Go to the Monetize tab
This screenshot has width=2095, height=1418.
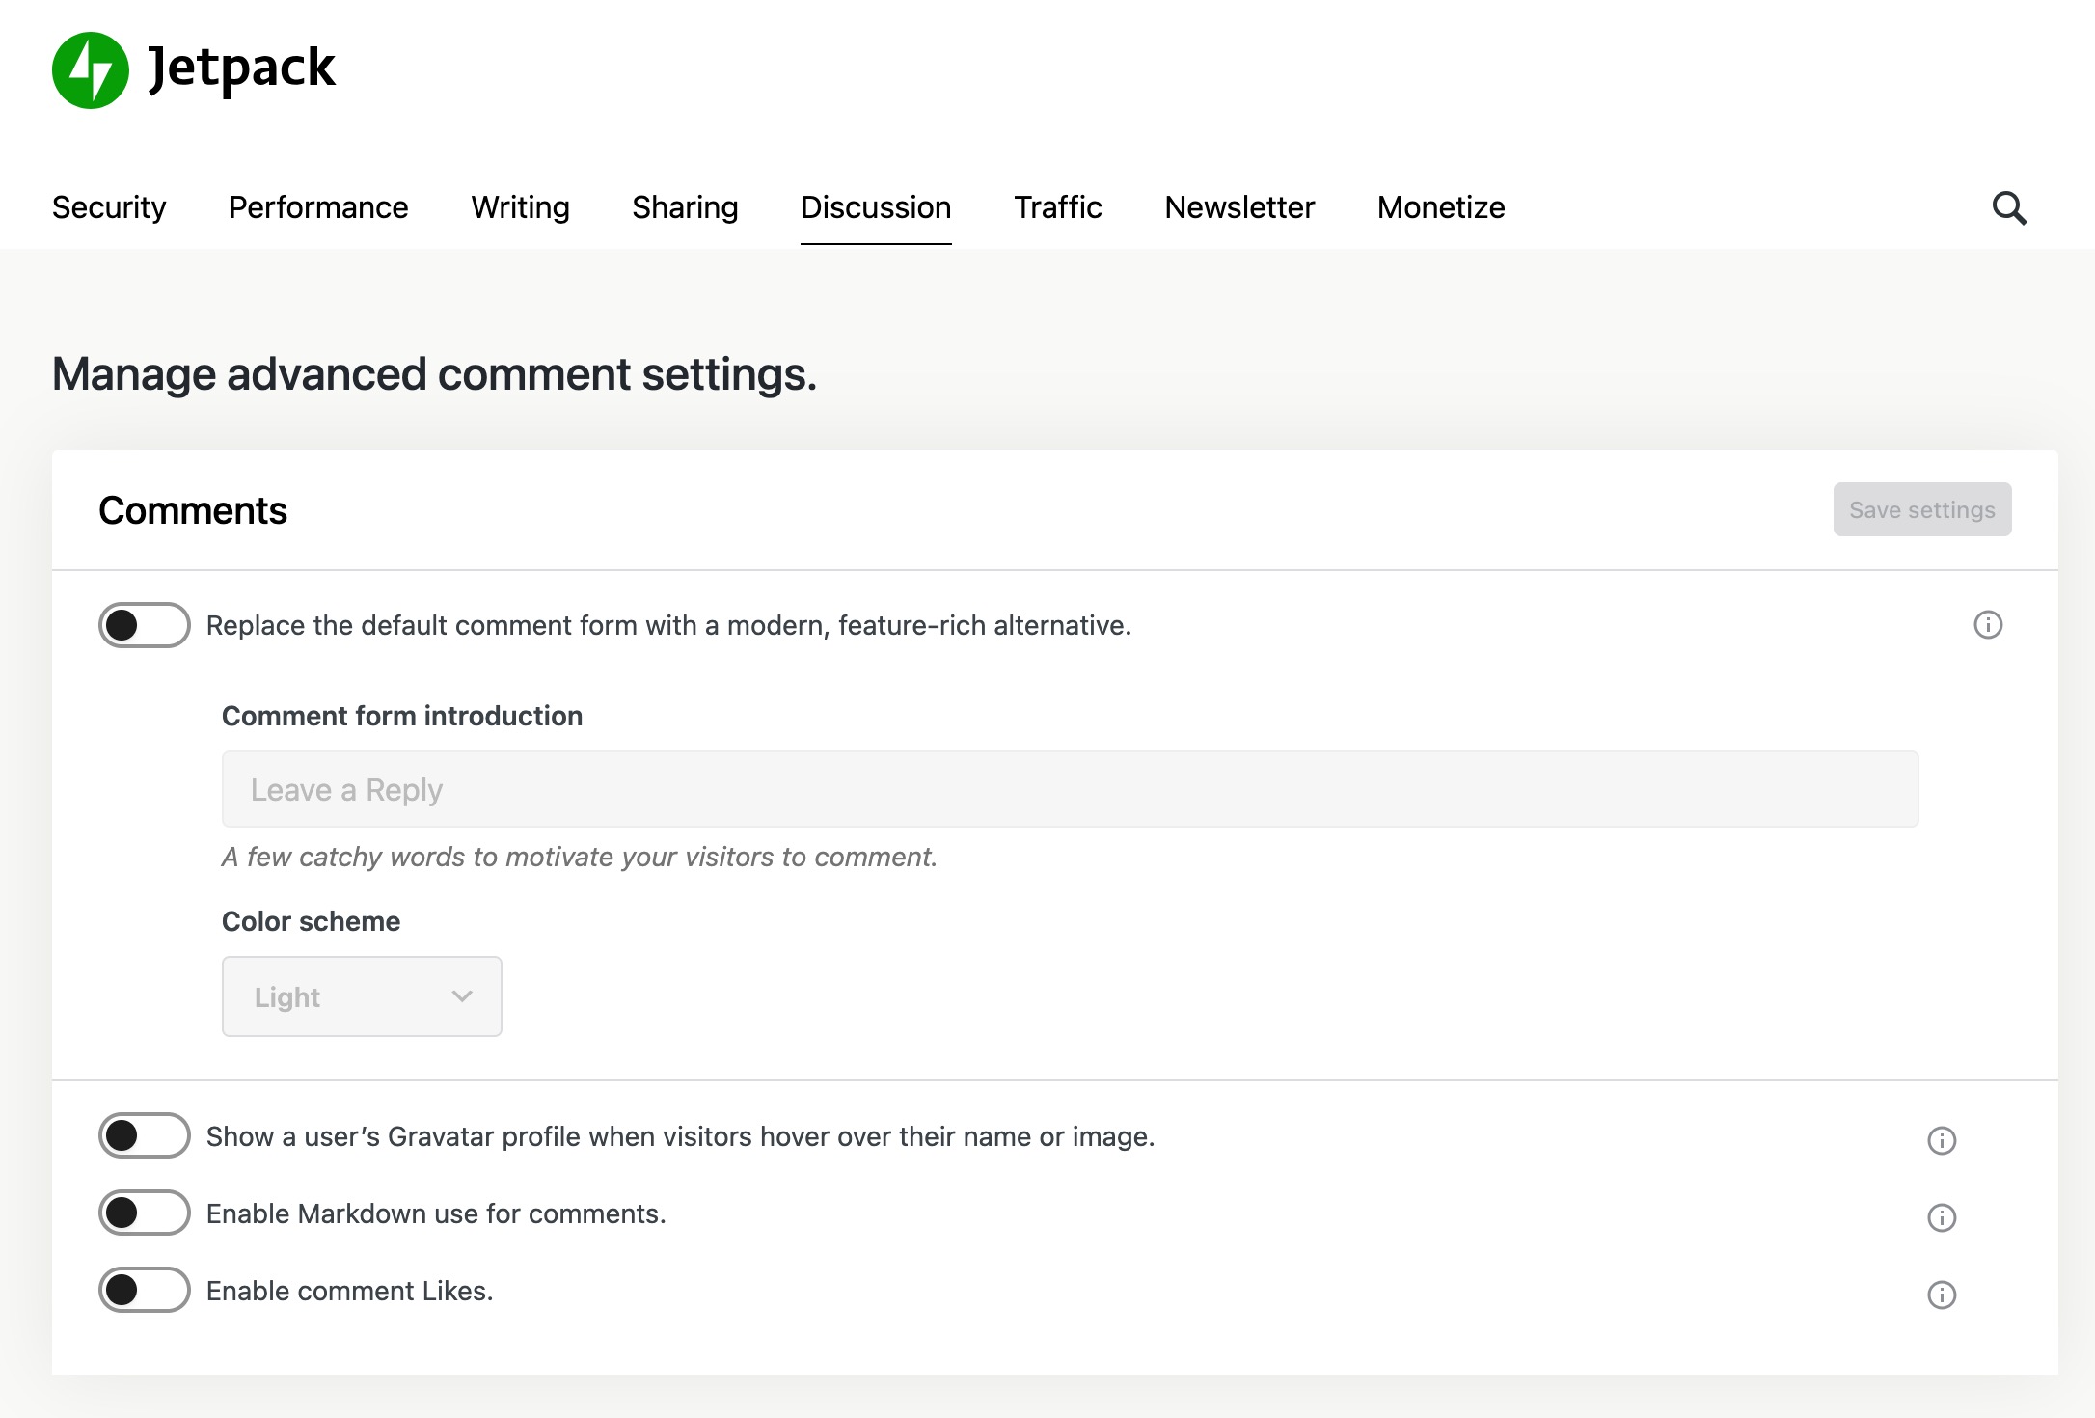1441,207
